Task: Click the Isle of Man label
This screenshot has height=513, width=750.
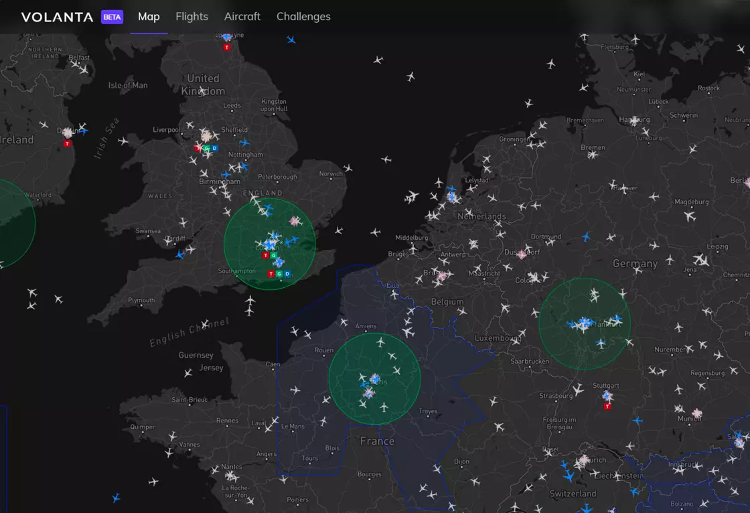Action: [x=128, y=85]
